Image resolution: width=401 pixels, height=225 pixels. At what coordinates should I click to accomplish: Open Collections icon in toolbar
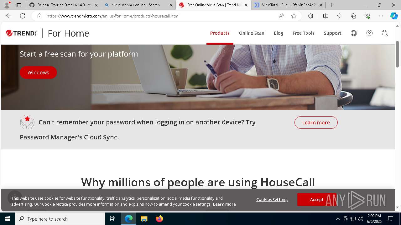coord(353,16)
